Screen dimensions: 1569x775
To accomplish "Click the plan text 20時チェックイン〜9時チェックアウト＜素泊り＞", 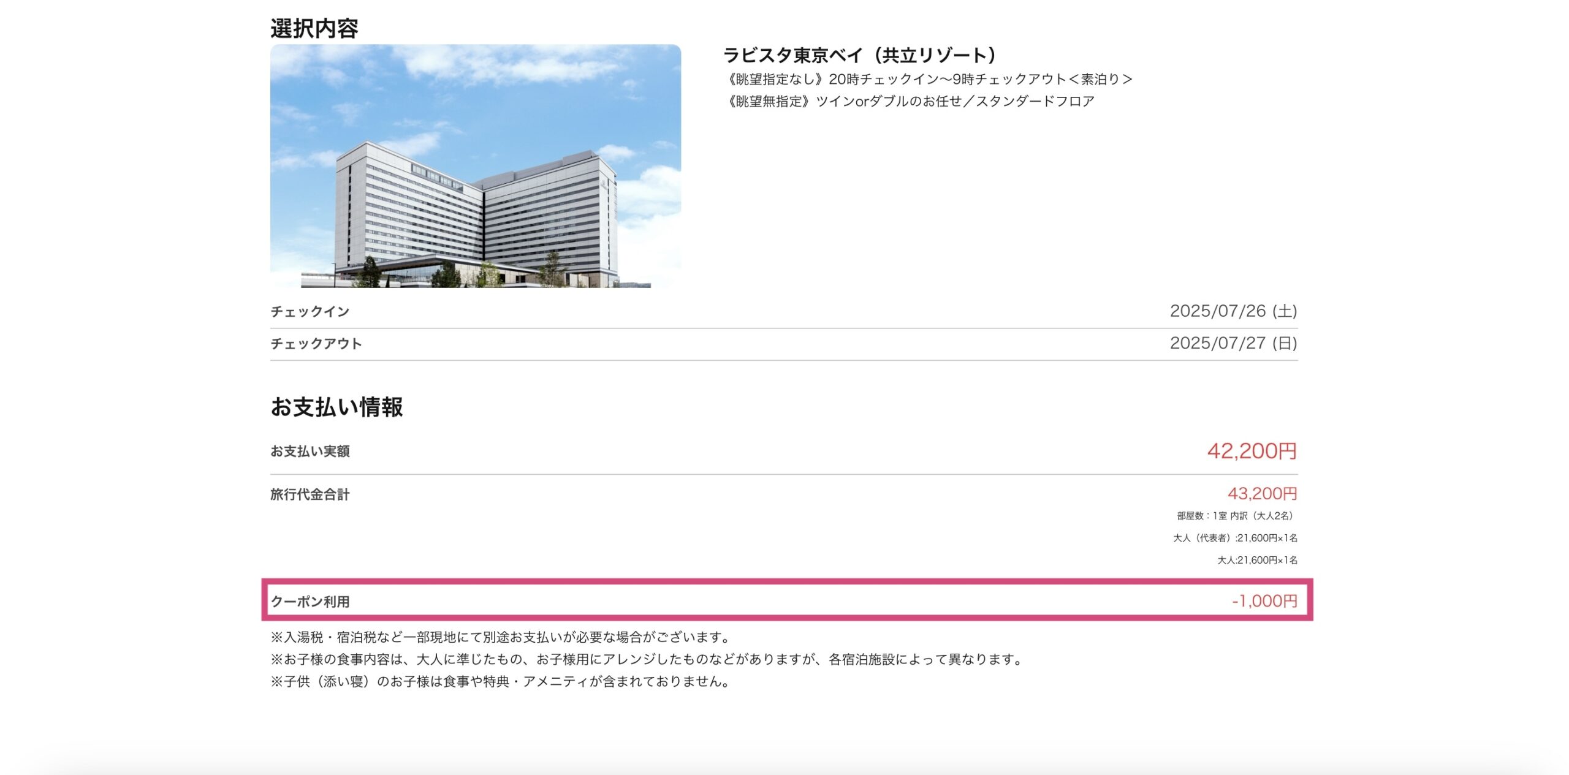I will click(981, 79).
